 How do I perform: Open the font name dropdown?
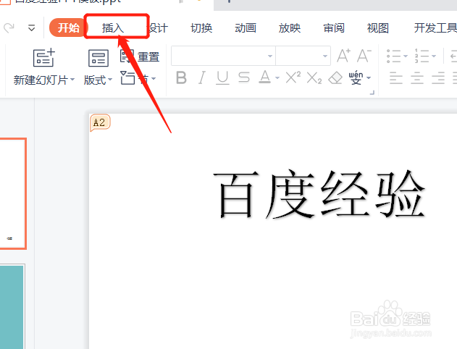tap(270, 56)
